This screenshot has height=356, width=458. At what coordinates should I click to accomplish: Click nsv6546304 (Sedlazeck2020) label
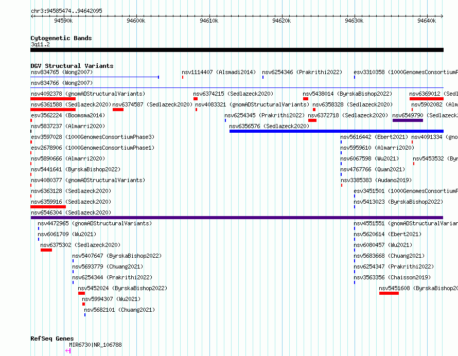[x=71, y=212]
